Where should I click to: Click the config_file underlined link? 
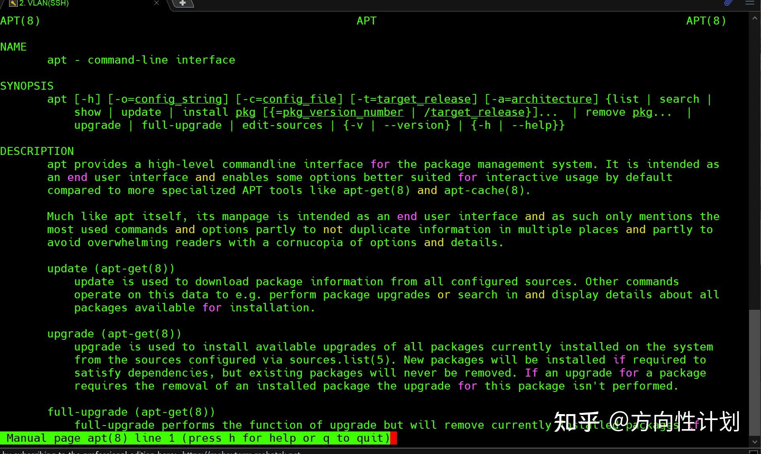pos(299,99)
